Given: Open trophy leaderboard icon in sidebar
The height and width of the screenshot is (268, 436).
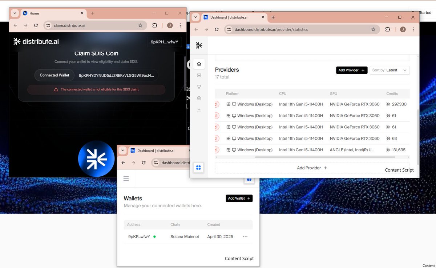Looking at the screenshot, I should tap(199, 87).
